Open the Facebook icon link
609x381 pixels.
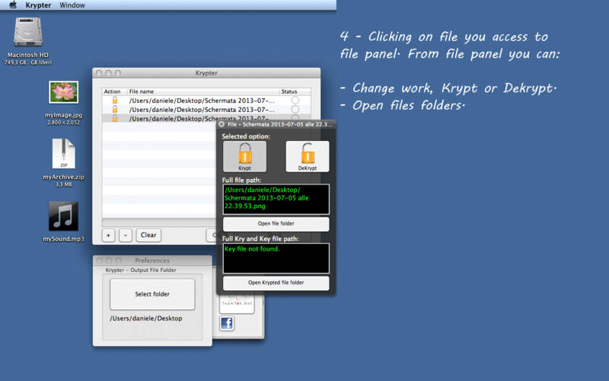coord(227,323)
